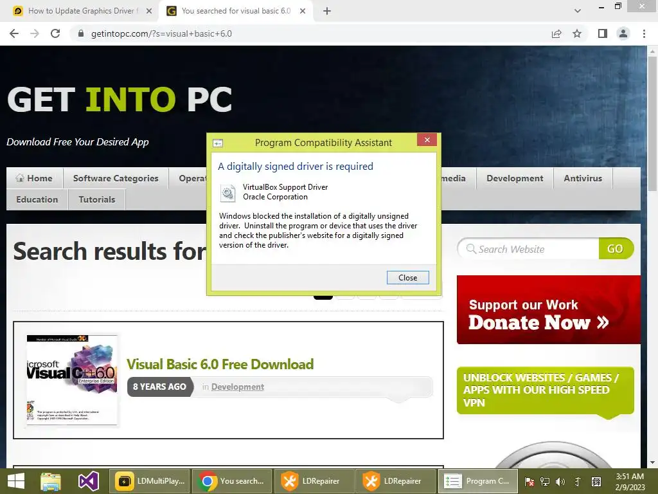Open the Windows Start button

(16, 481)
